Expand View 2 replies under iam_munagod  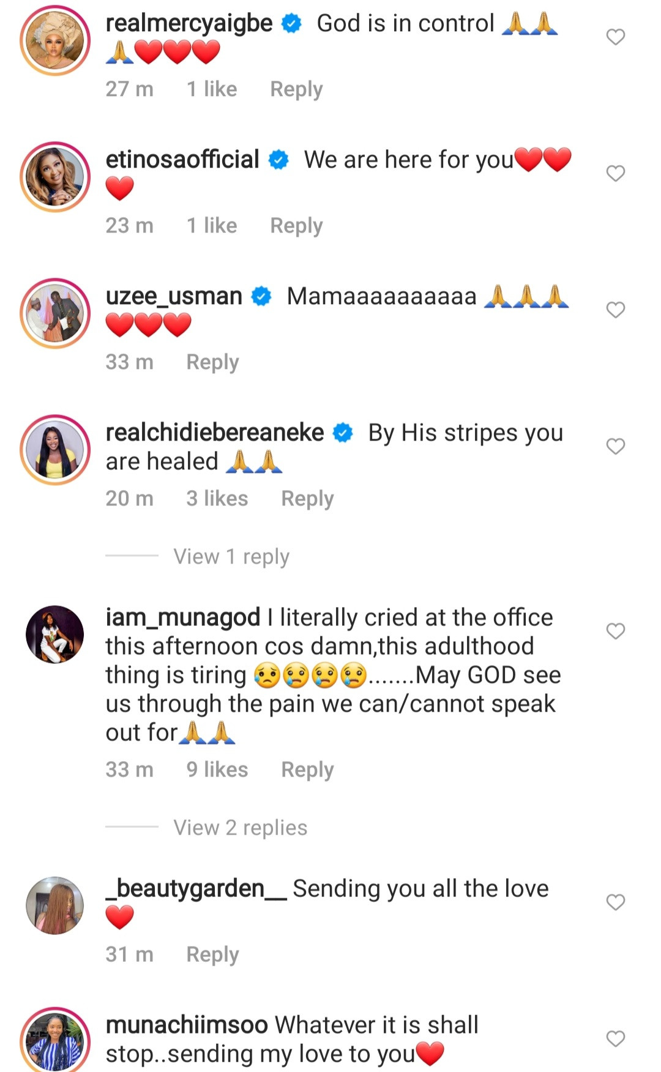click(x=240, y=827)
